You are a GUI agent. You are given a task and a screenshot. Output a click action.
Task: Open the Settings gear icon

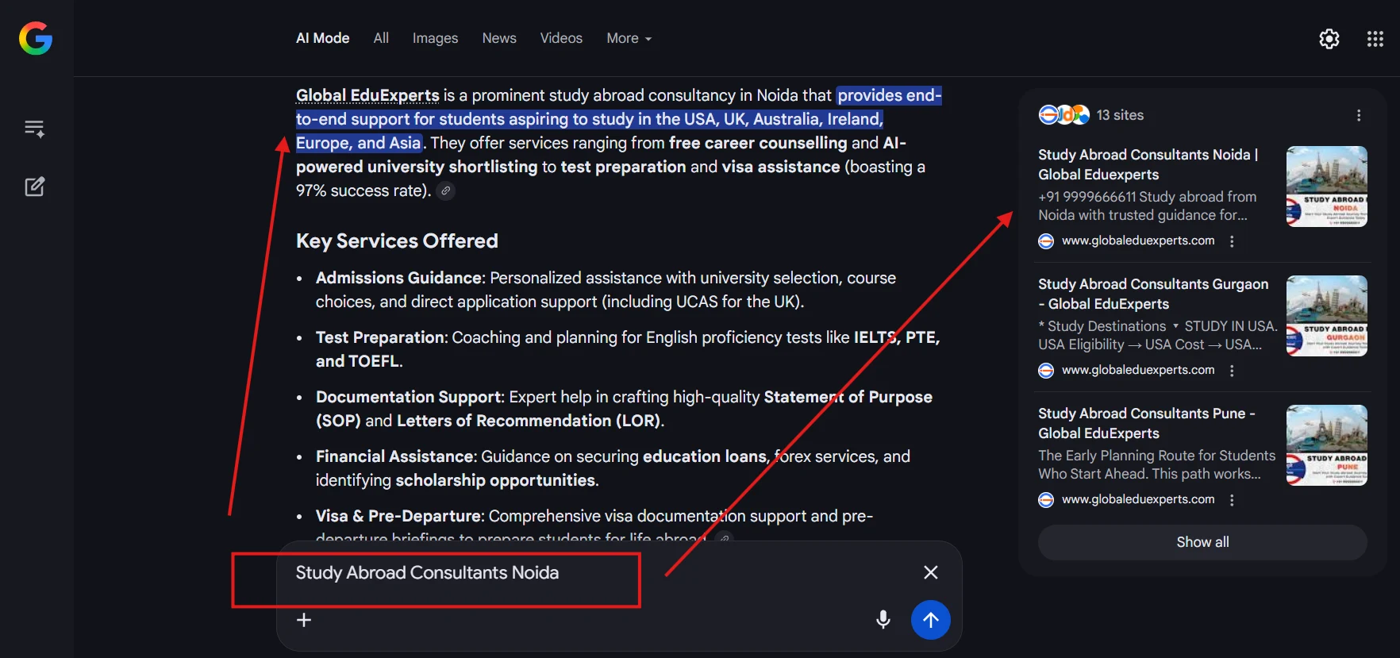pyautogui.click(x=1329, y=39)
